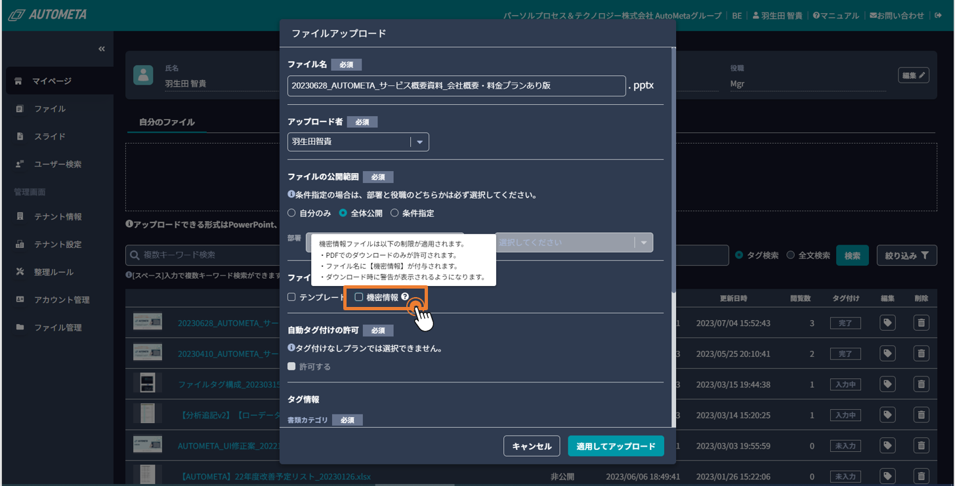955x486 pixels.
Task: Open the 選択してください dropdown in the dialog
Action: coord(574,243)
